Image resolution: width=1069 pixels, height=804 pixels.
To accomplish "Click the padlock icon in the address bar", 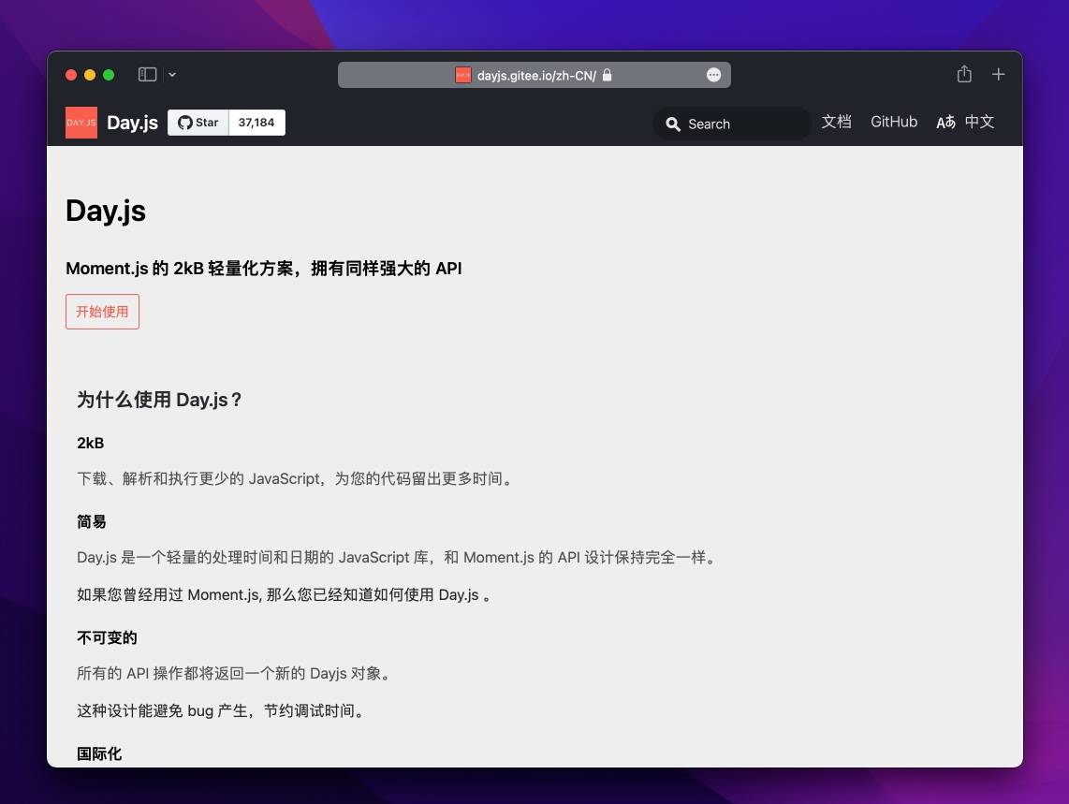I will click(x=606, y=75).
